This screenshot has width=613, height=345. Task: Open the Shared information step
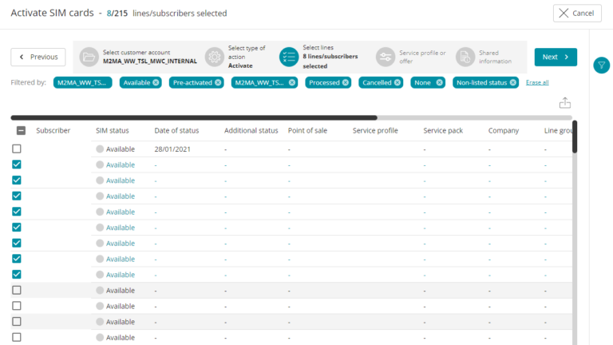(465, 57)
